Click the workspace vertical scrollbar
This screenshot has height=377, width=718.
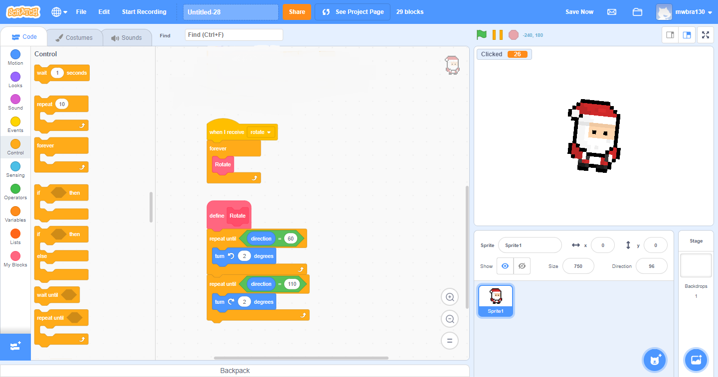[467, 247]
